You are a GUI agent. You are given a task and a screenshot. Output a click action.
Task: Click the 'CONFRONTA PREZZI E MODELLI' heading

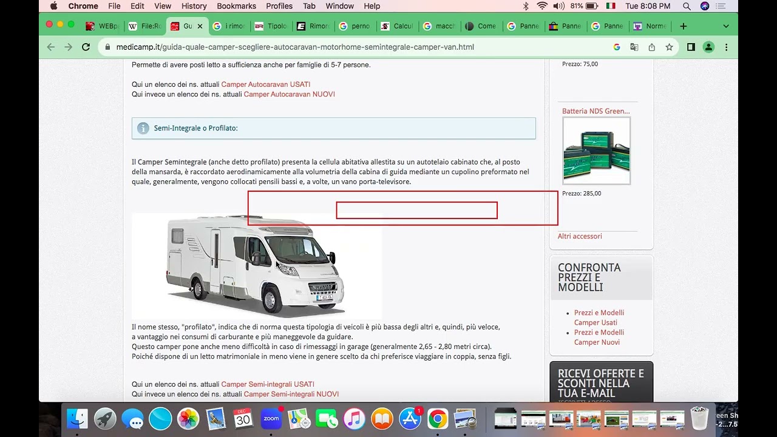(589, 277)
